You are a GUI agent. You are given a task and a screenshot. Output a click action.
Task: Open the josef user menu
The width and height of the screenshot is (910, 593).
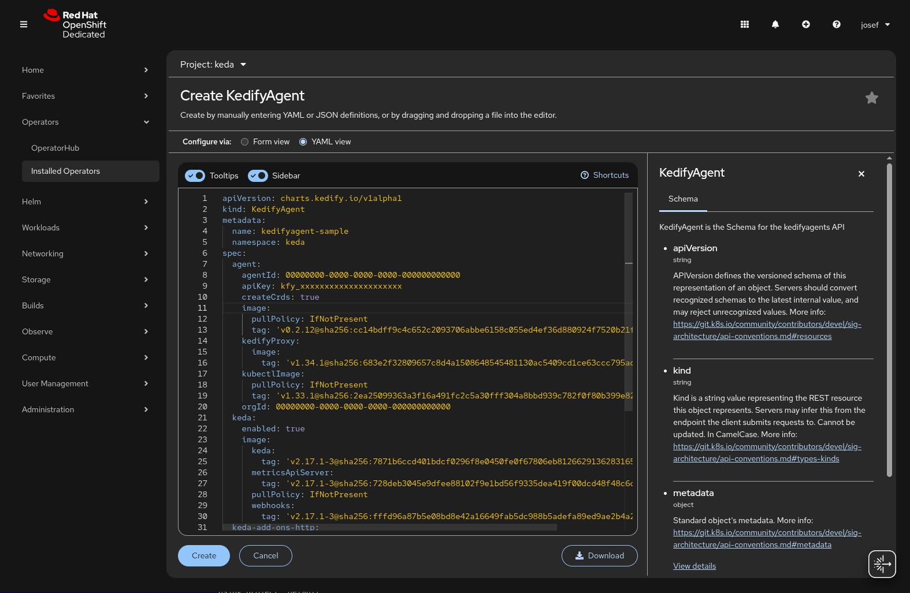875,25
